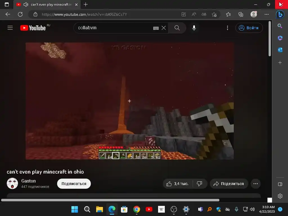
Task: Focus the address bar URL
Action: [84, 14]
